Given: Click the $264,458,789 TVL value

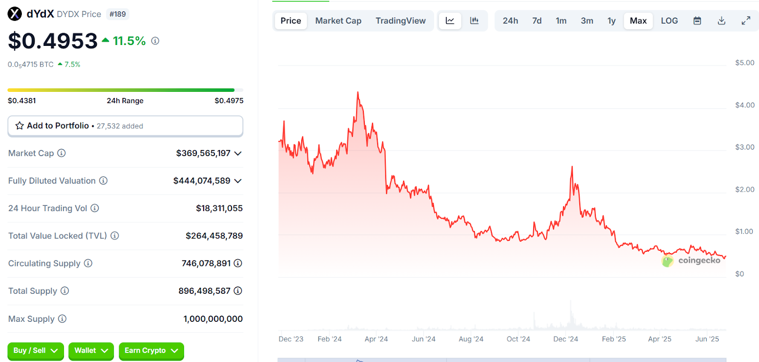Looking at the screenshot, I should (214, 236).
